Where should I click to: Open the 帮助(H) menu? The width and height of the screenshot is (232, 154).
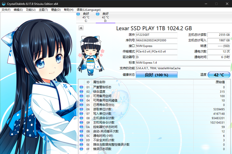point(69,10)
